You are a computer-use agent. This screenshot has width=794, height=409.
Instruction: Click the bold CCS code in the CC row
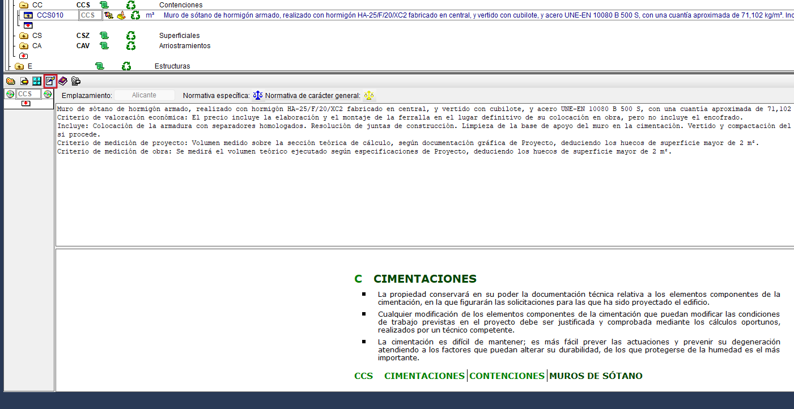click(83, 5)
